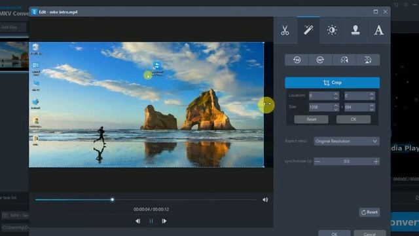
Task: Click the playback progress slider handle
Action: tap(112, 199)
